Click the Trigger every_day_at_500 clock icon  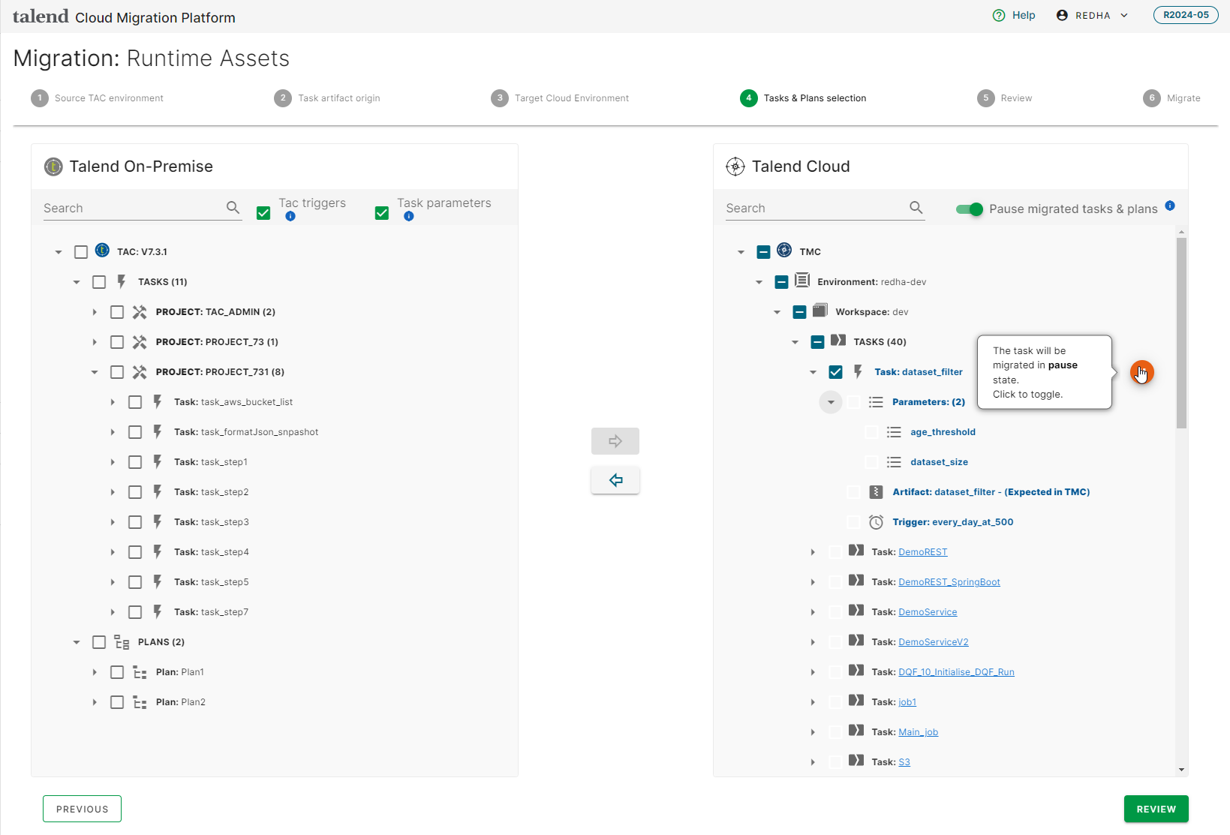[x=876, y=522]
